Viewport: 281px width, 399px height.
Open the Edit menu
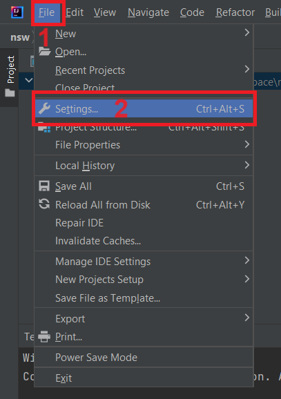pos(75,12)
